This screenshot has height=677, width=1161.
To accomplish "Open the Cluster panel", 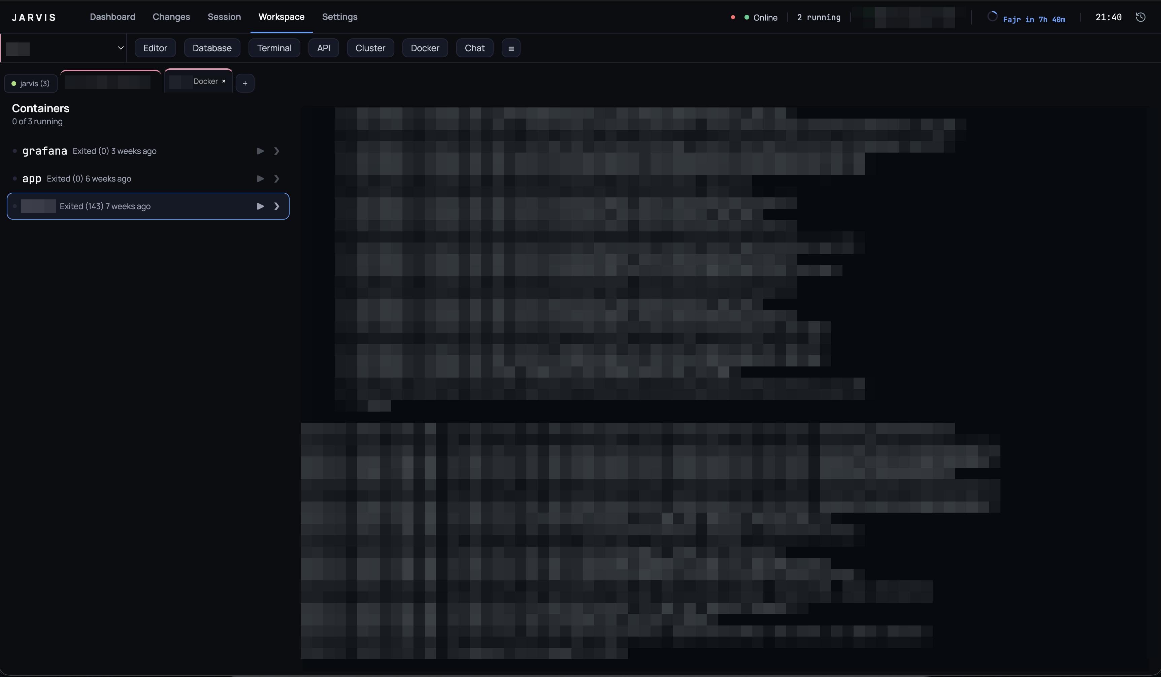I will click(x=370, y=49).
